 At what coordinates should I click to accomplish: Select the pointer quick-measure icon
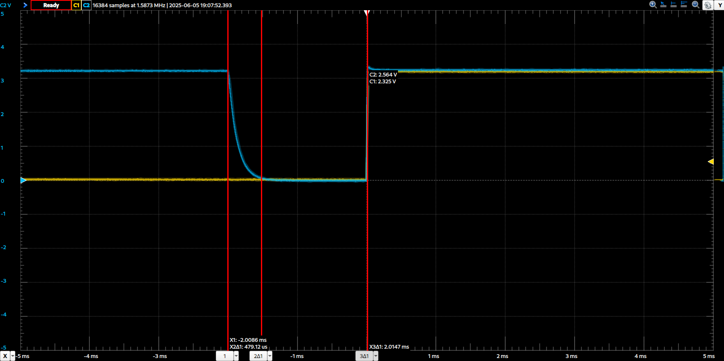[x=663, y=5]
